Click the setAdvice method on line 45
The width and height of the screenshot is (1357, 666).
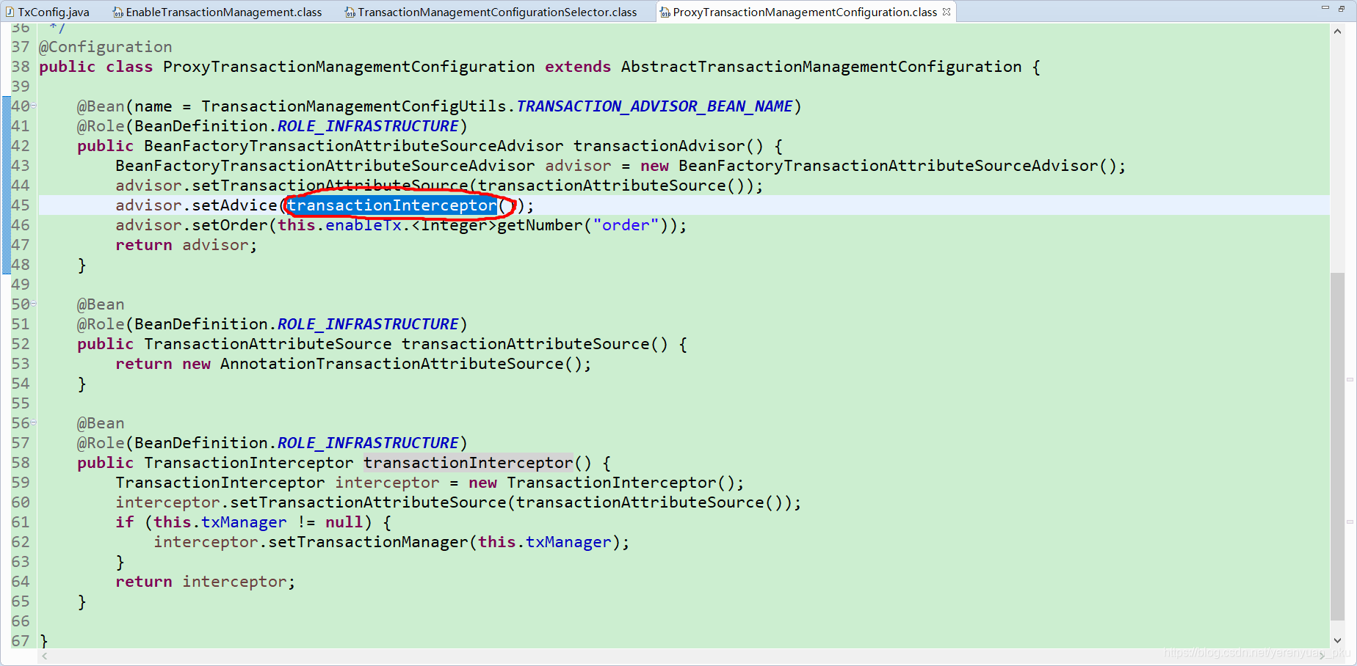point(234,205)
